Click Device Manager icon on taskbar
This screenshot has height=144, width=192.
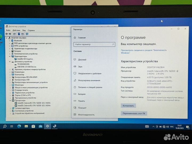coord(54,126)
